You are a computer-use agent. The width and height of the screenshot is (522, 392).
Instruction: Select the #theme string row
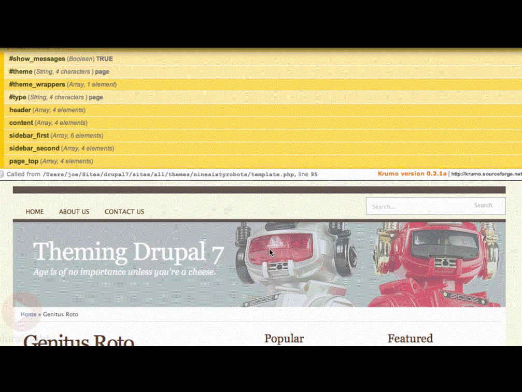[263, 71]
